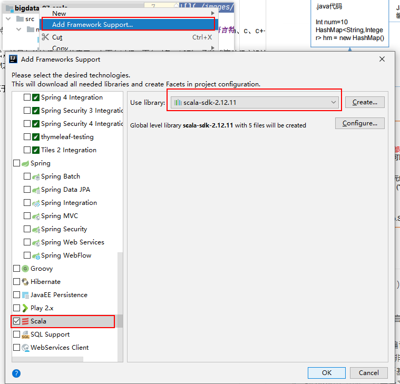The width and height of the screenshot is (400, 384).
Task: Select the Spring Security 4 Integration row
Action: click(x=67, y=124)
